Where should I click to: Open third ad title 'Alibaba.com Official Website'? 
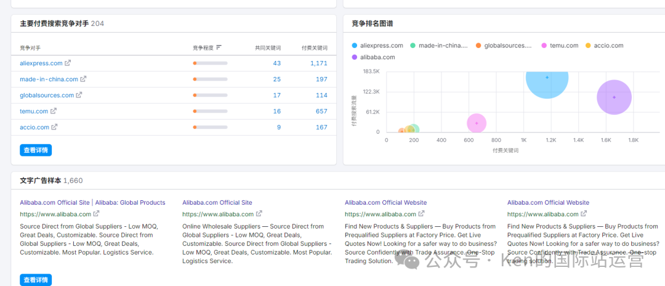pos(385,202)
